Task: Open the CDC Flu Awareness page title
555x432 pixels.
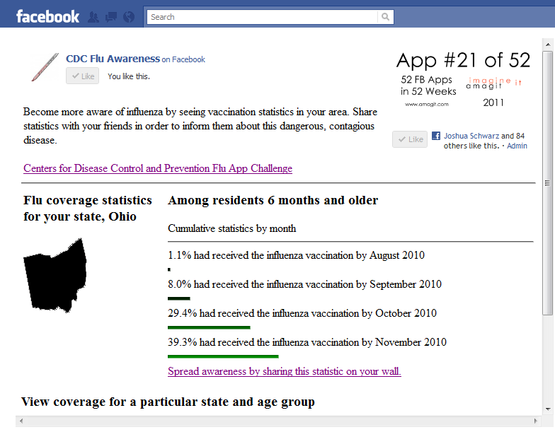Action: pos(113,59)
